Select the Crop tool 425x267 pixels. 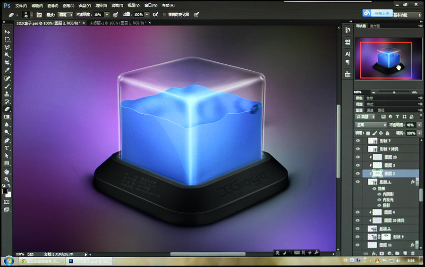pos(7,62)
